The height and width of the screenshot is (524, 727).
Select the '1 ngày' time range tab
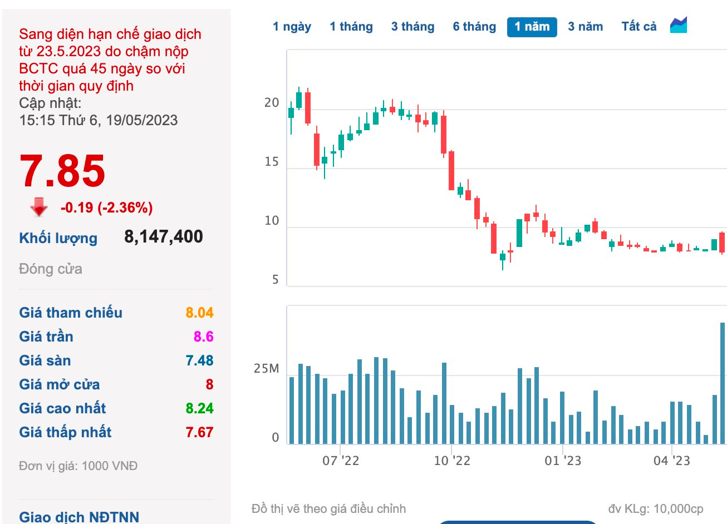coord(292,27)
